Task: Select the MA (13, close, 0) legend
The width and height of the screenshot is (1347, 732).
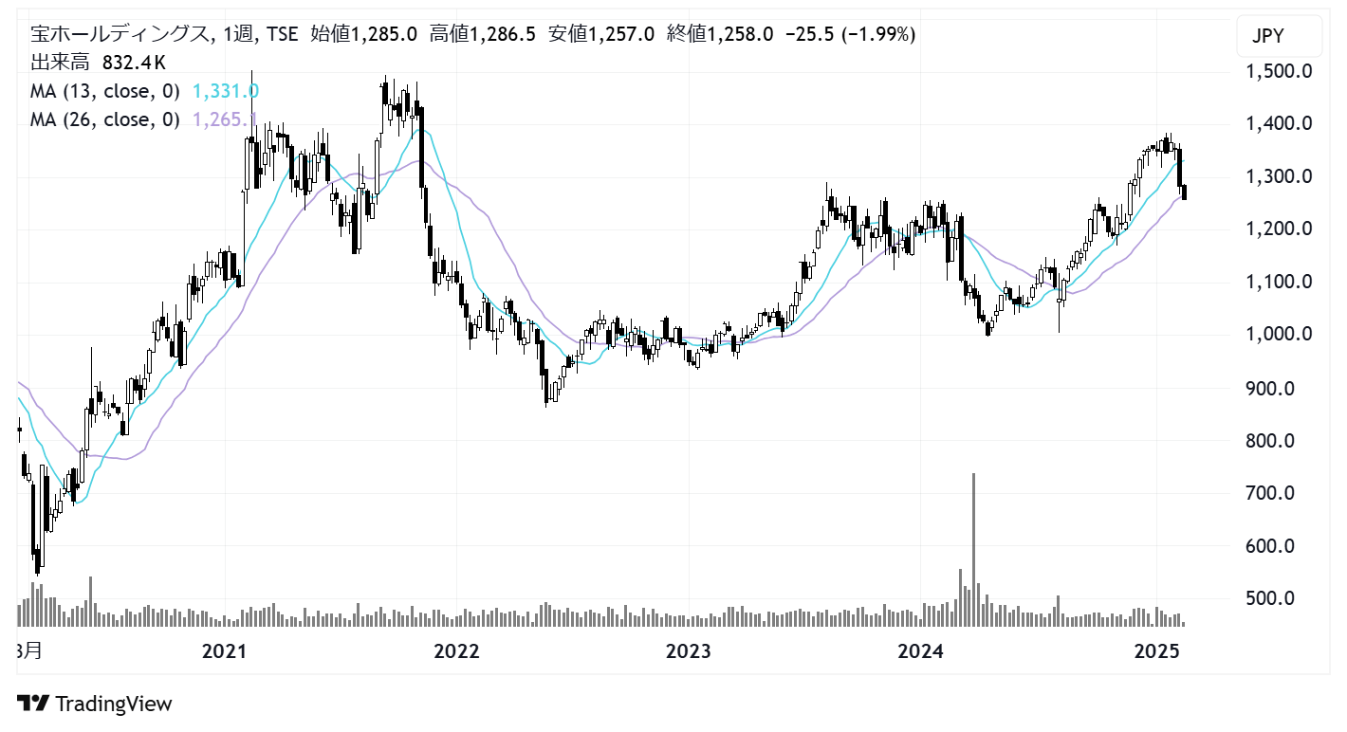Action: click(x=105, y=91)
